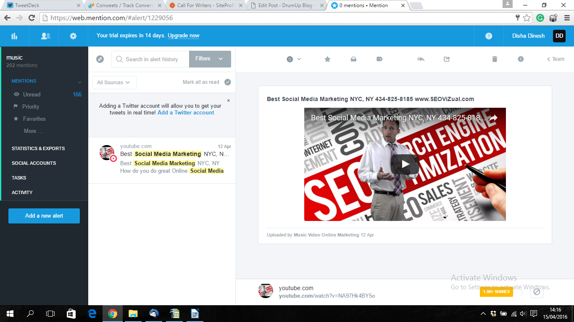Switch to the Conweets browser tab
The image size is (574, 322).
coord(124,5)
